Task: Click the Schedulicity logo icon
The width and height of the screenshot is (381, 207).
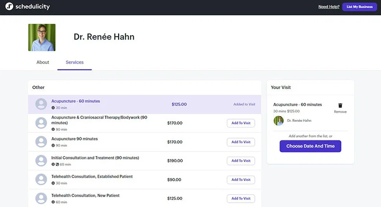Action: pos(9,6)
